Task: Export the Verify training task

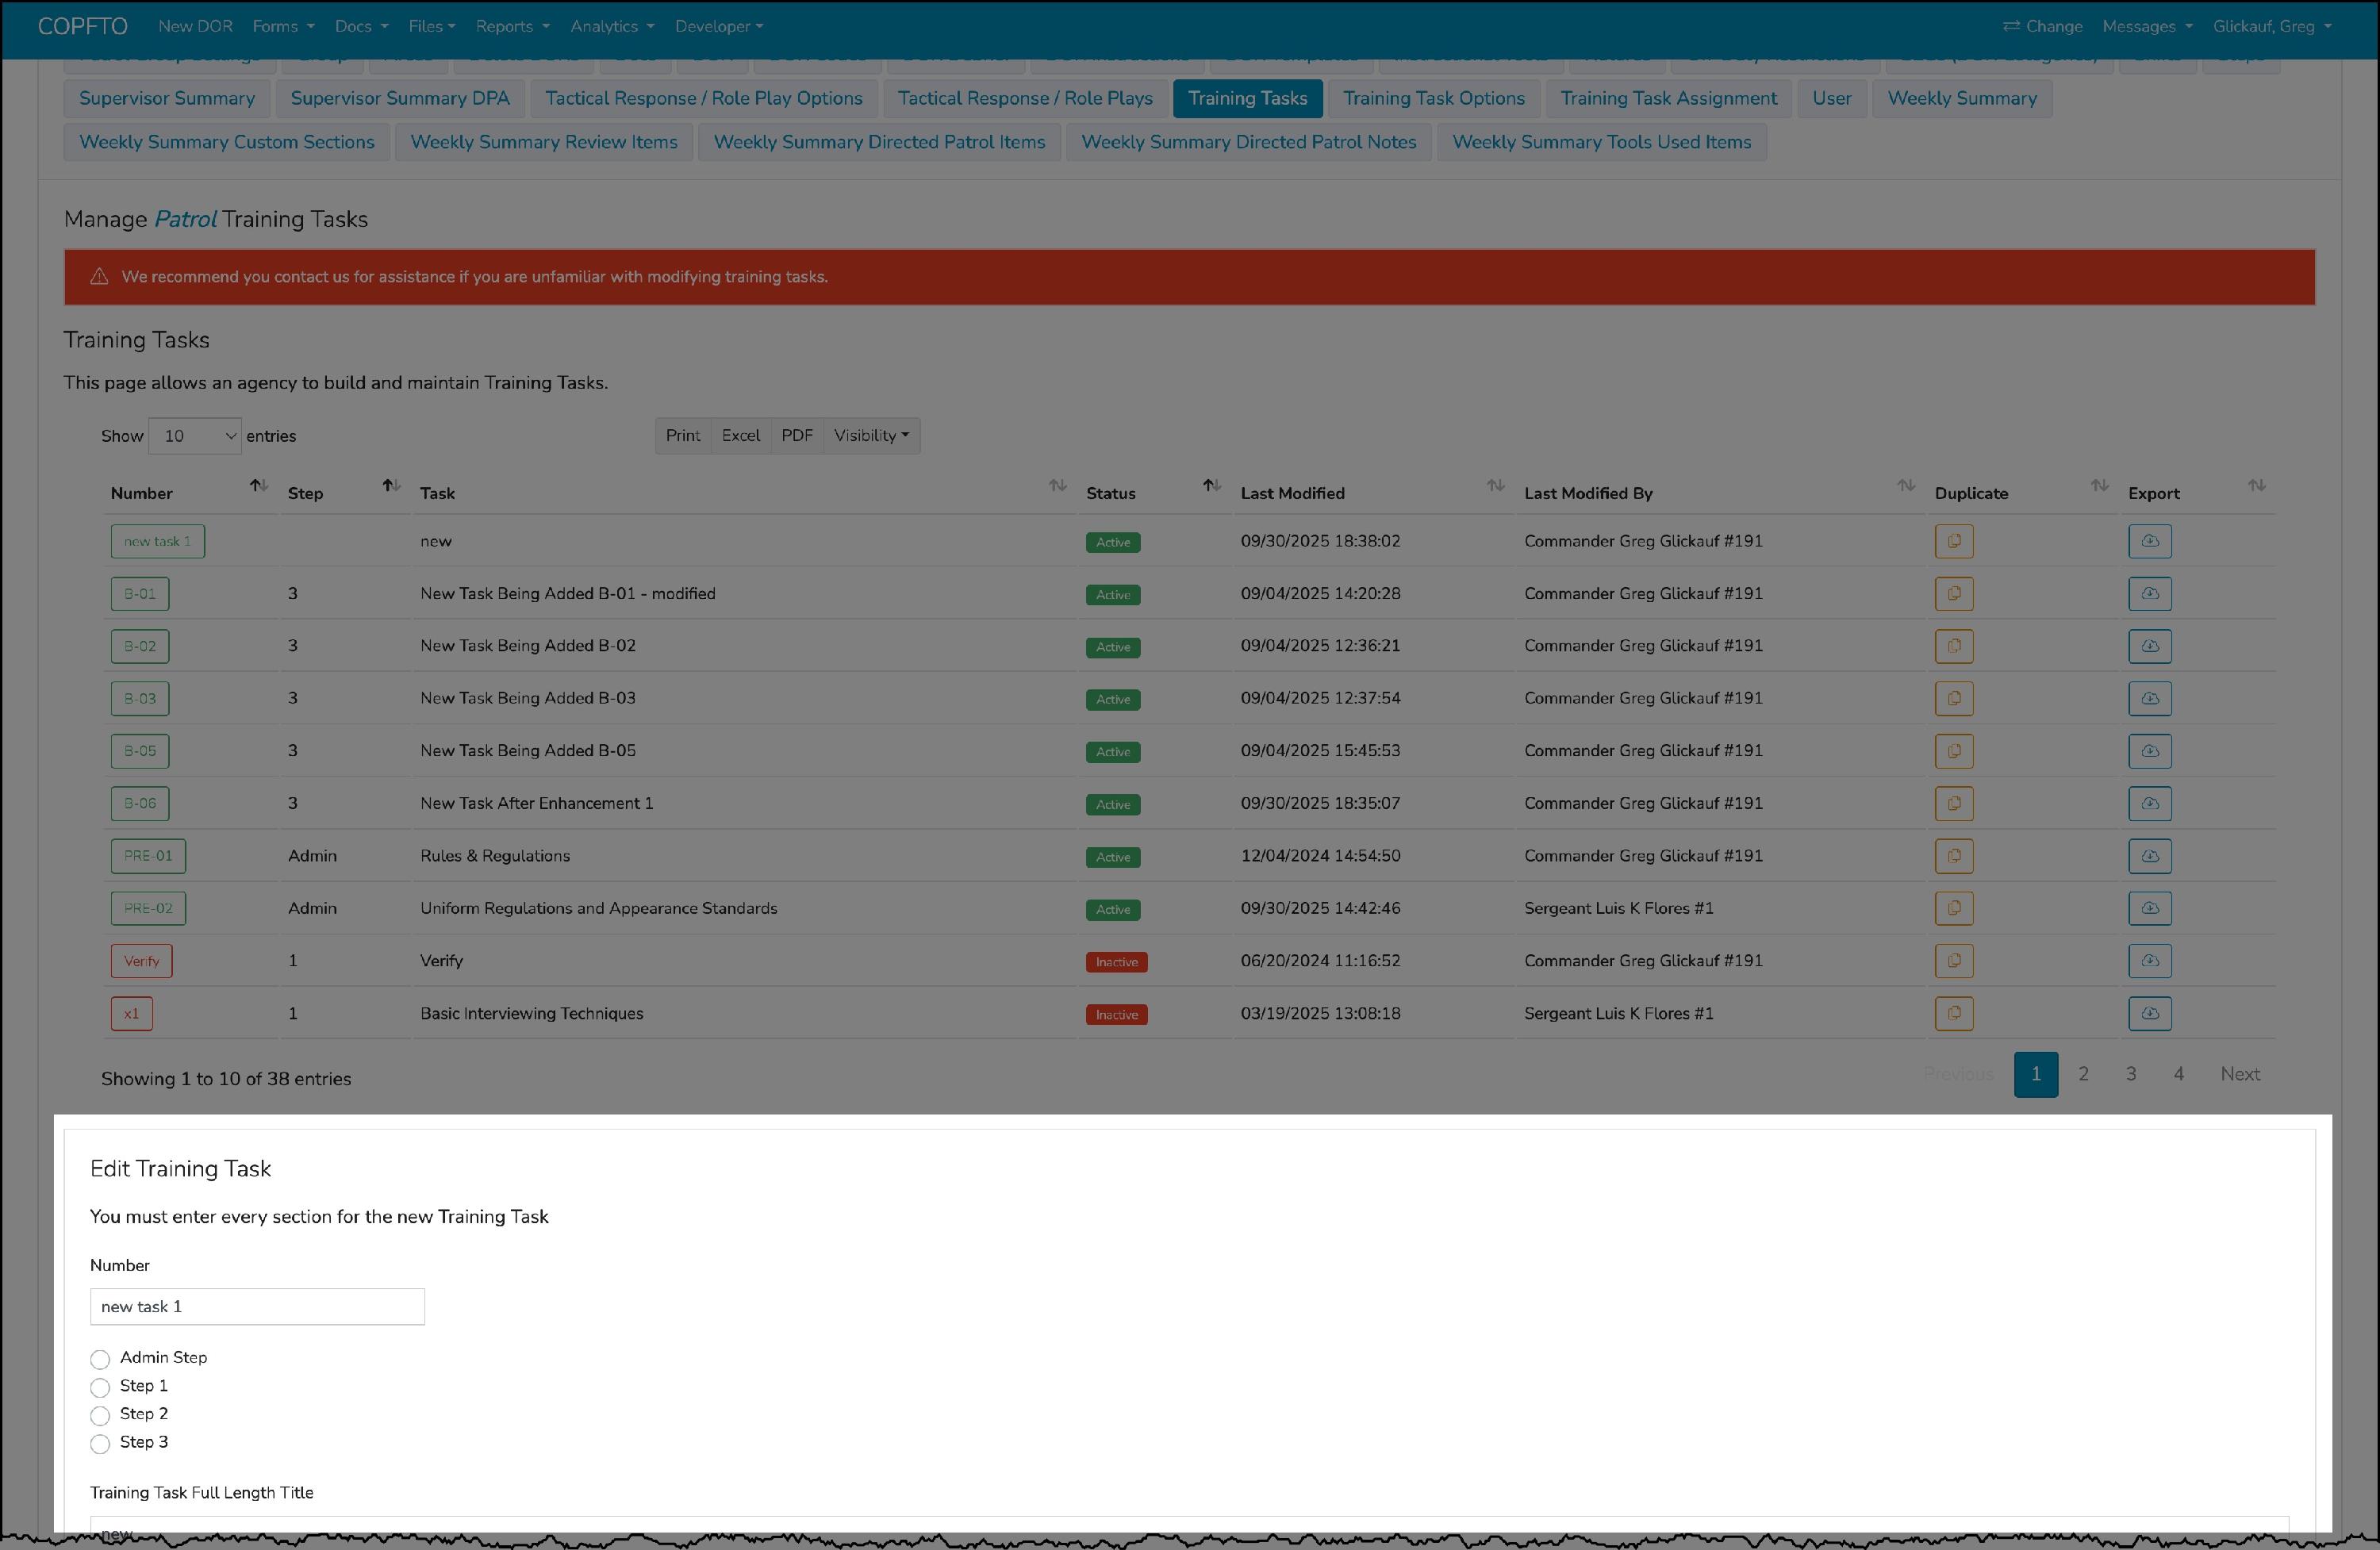Action: tap(2149, 961)
